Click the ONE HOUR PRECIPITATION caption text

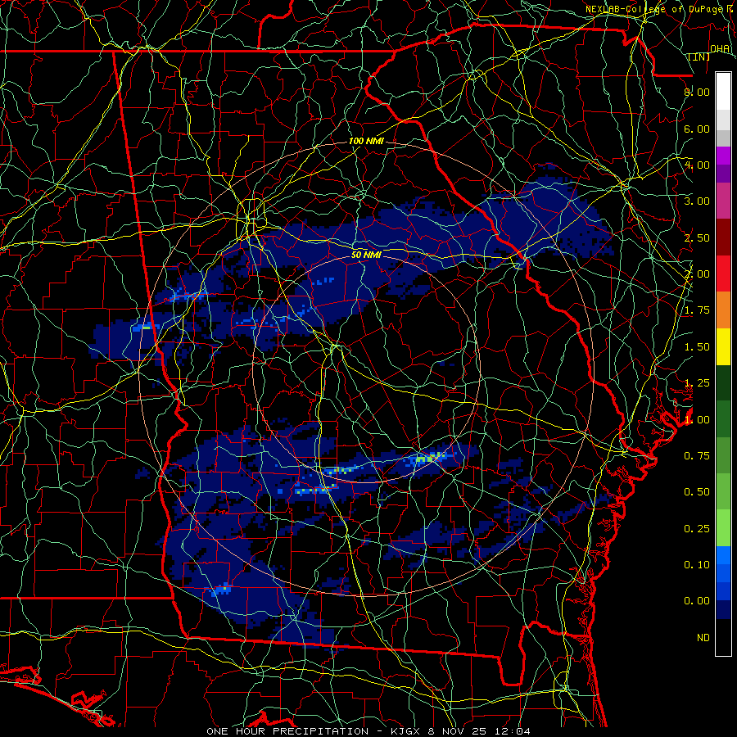[x=287, y=731]
